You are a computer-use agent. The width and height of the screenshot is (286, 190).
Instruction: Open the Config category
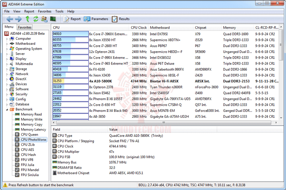click(x=20, y=99)
